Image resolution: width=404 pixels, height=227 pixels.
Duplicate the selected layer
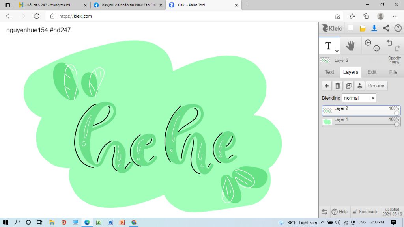click(x=349, y=86)
